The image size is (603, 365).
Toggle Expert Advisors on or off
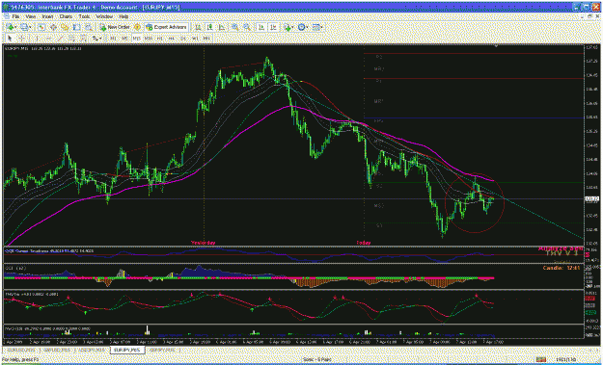click(166, 27)
